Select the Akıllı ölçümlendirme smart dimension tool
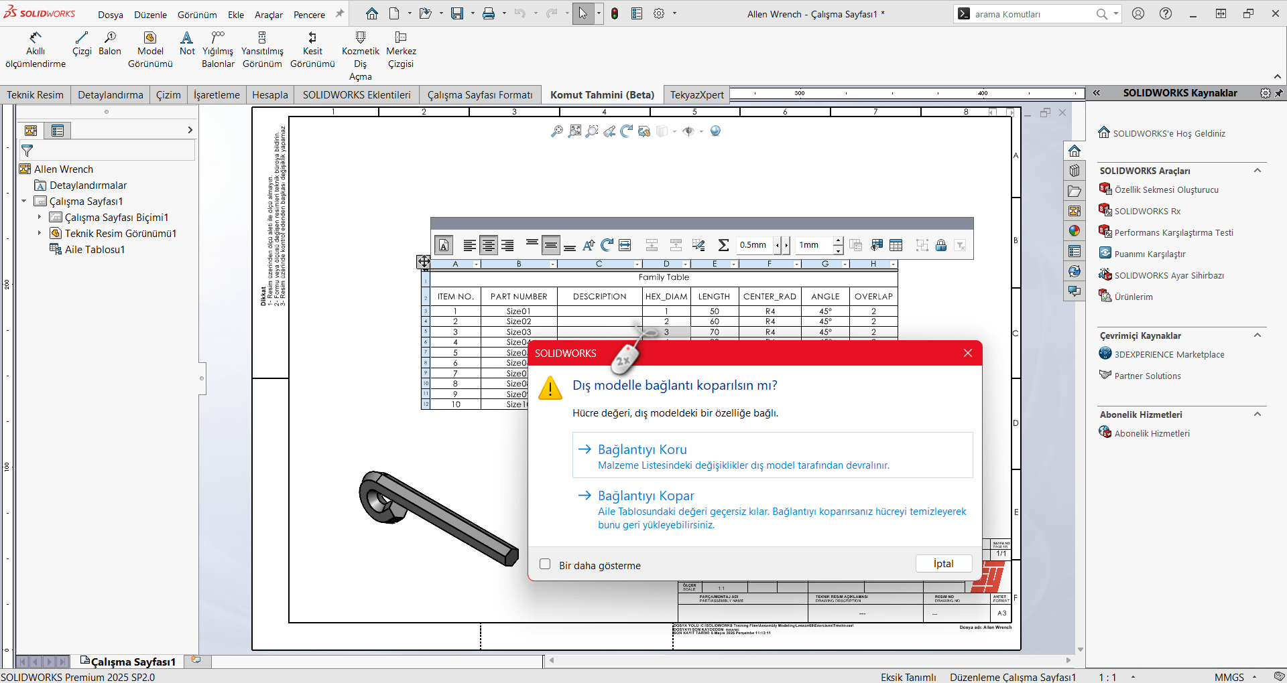The width and height of the screenshot is (1287, 683). point(36,50)
